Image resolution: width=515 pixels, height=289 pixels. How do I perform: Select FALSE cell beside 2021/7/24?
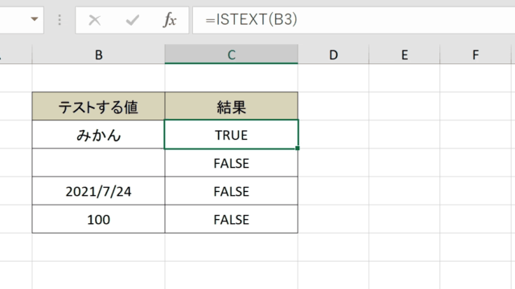click(231, 191)
